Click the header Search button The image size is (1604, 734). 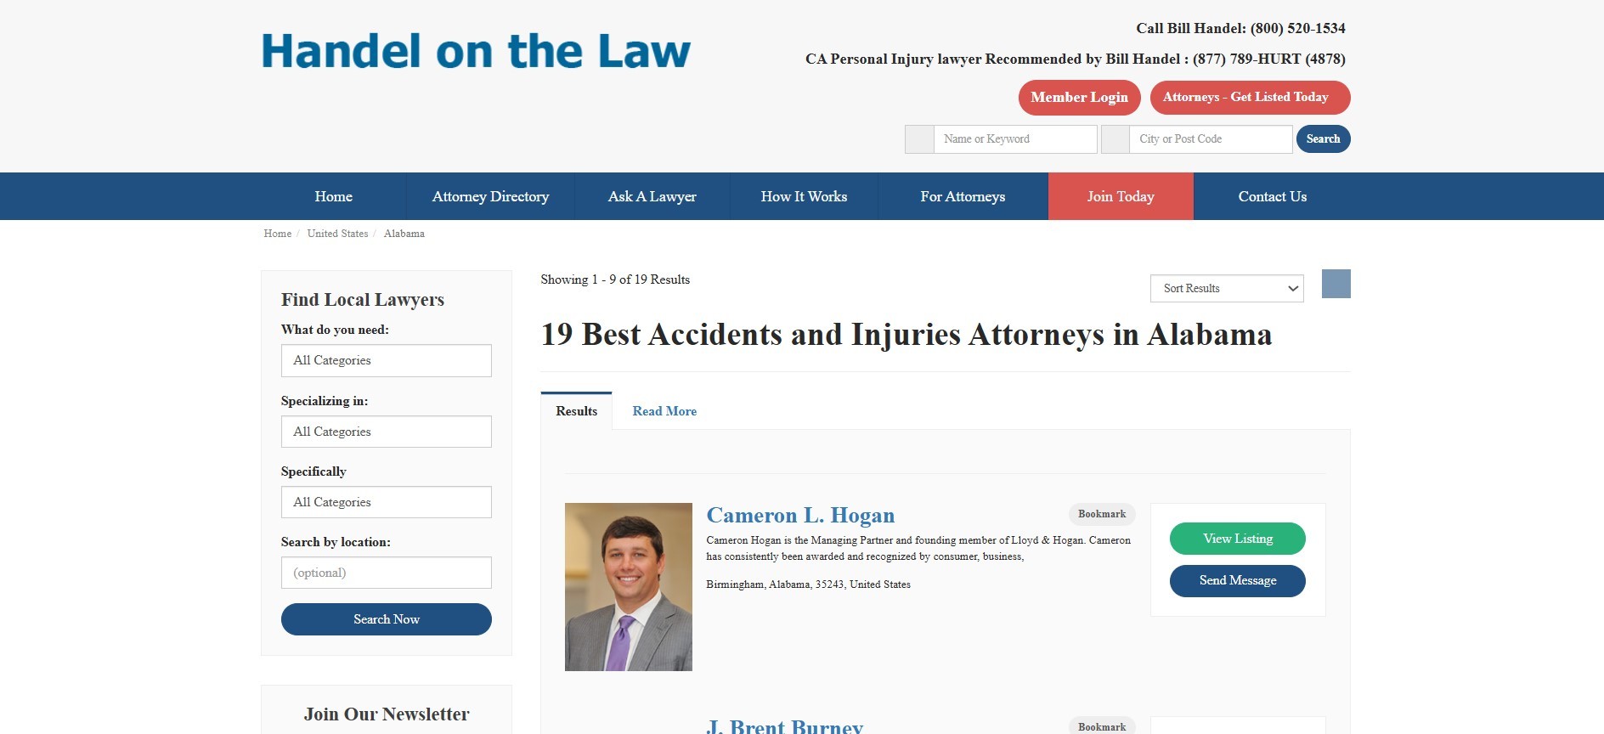pos(1323,139)
